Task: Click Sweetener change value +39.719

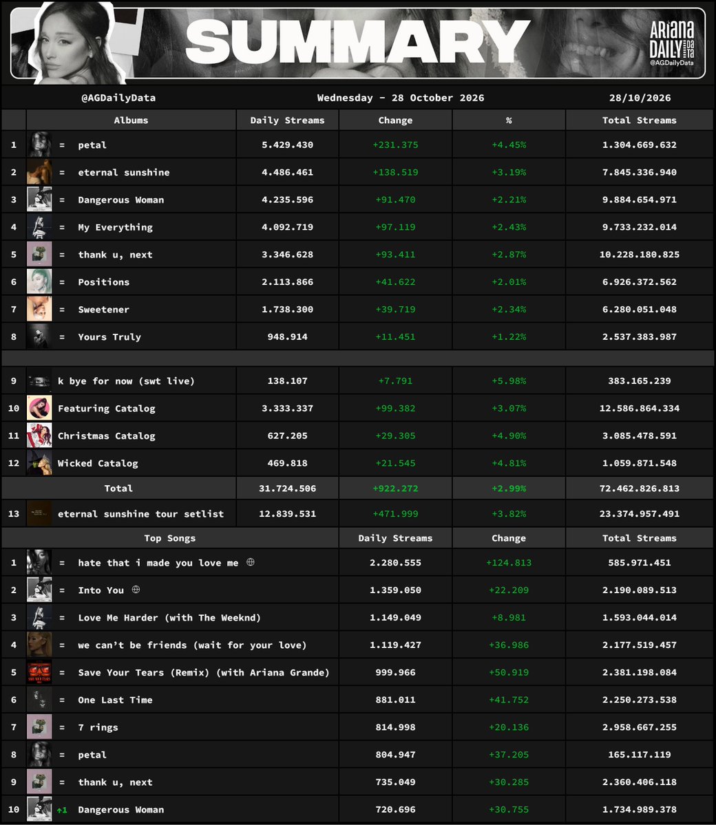Action: coord(395,309)
